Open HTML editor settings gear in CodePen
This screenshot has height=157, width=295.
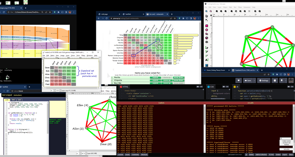(x=198, y=87)
